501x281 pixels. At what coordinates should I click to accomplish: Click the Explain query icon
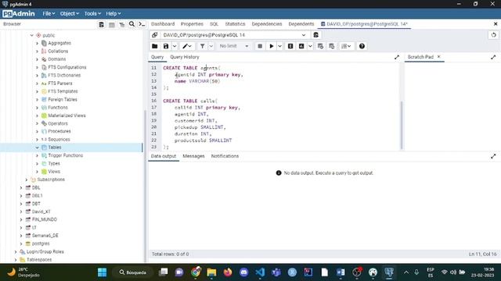(x=290, y=46)
